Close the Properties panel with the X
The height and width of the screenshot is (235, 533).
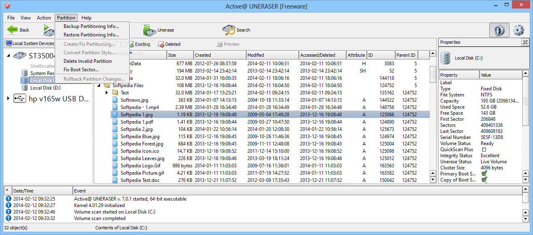525,42
